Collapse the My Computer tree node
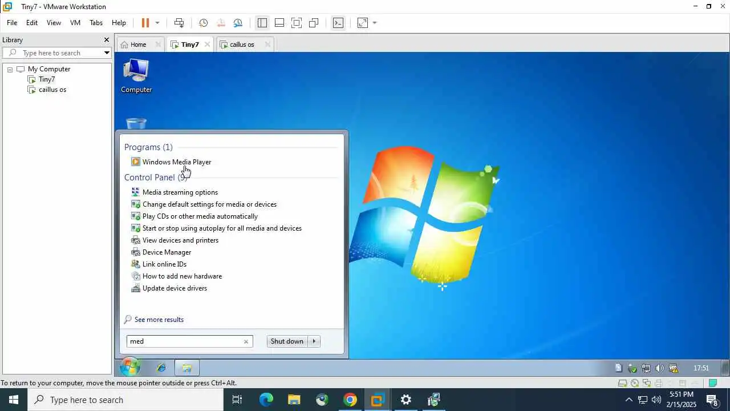This screenshot has width=730, height=411. (x=10, y=69)
